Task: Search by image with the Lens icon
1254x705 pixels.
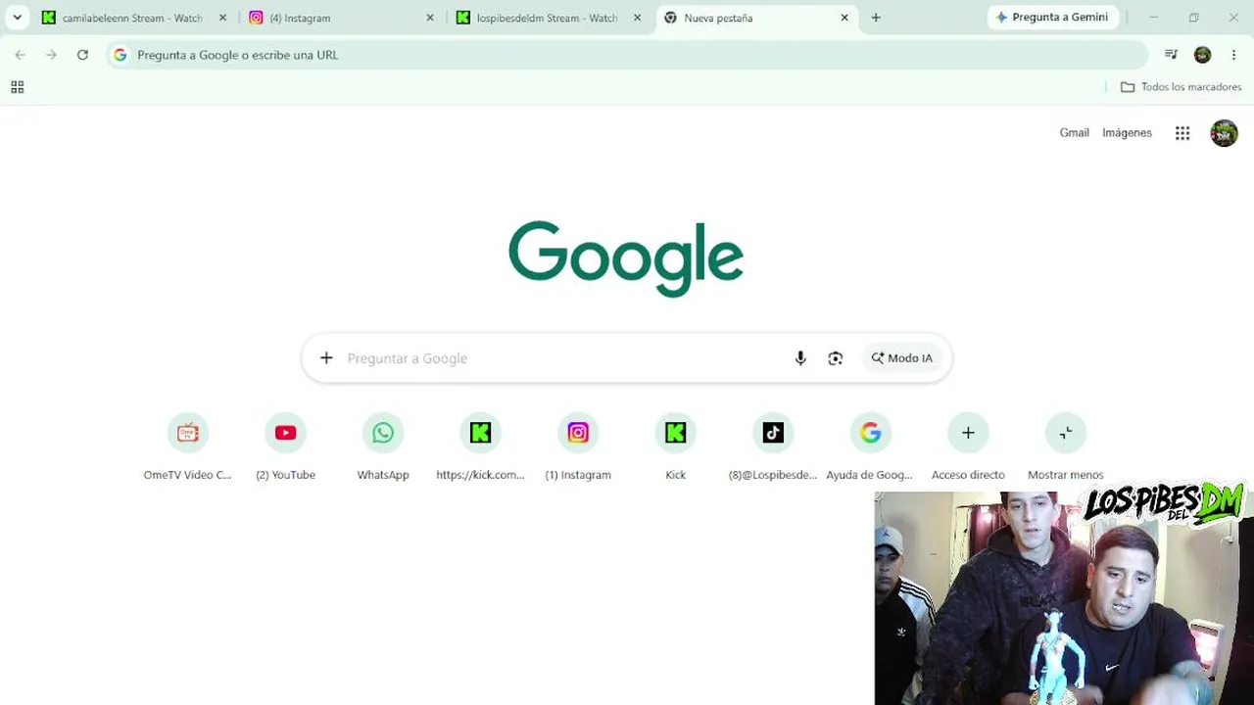Action: click(x=835, y=358)
